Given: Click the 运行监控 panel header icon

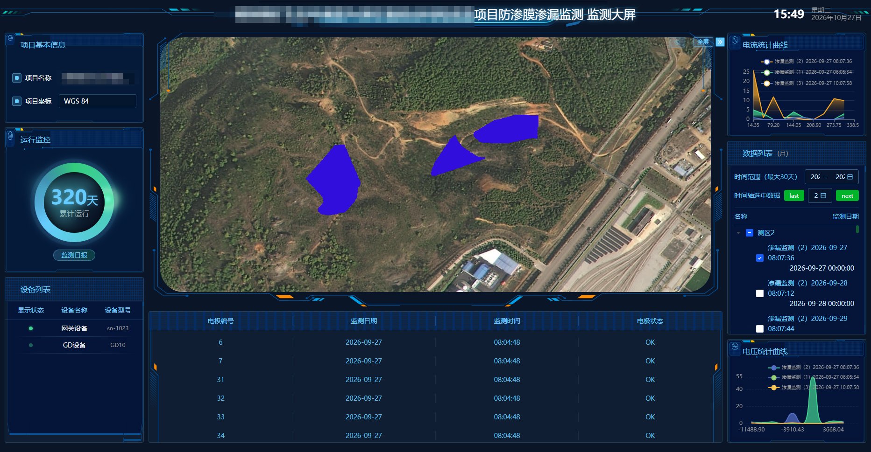Looking at the screenshot, I should (x=10, y=136).
